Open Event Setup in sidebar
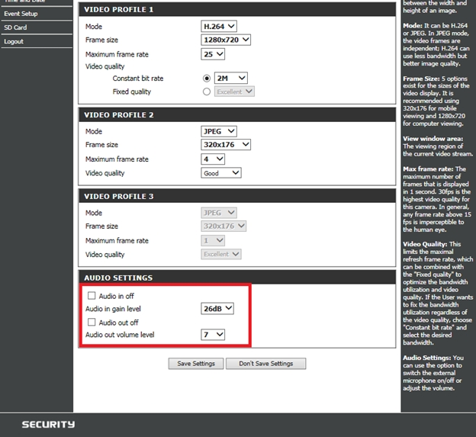The height and width of the screenshot is (437, 476). (x=21, y=14)
